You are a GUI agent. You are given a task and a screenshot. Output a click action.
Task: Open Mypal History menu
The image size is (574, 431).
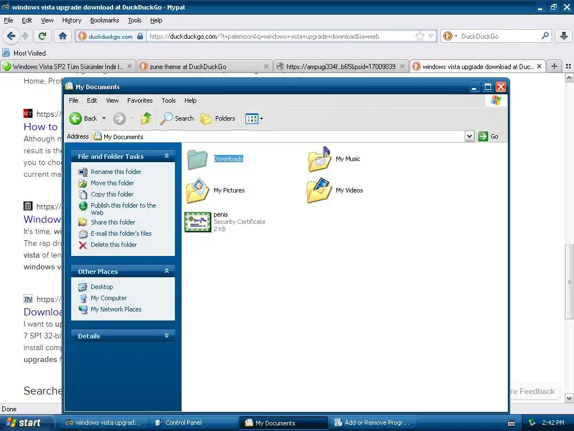click(x=71, y=21)
